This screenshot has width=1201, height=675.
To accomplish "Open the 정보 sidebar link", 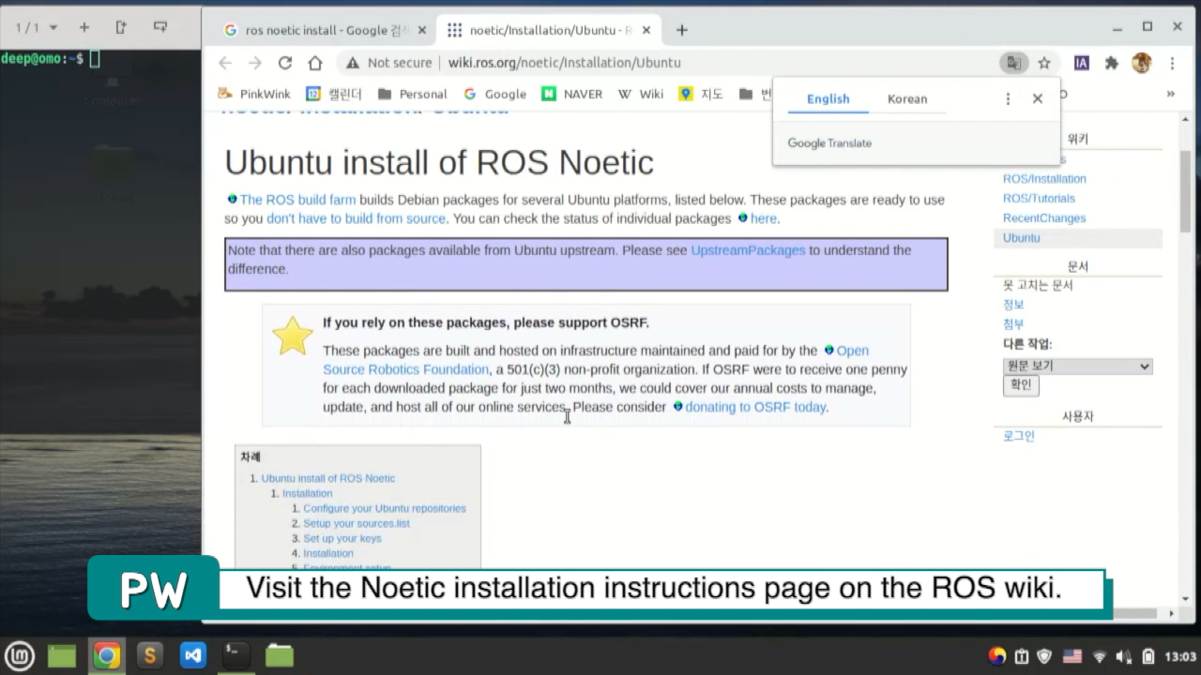I will 1013,305.
